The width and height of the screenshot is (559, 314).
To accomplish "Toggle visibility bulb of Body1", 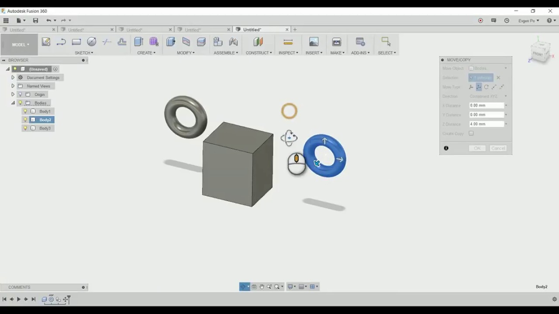I will (25, 111).
